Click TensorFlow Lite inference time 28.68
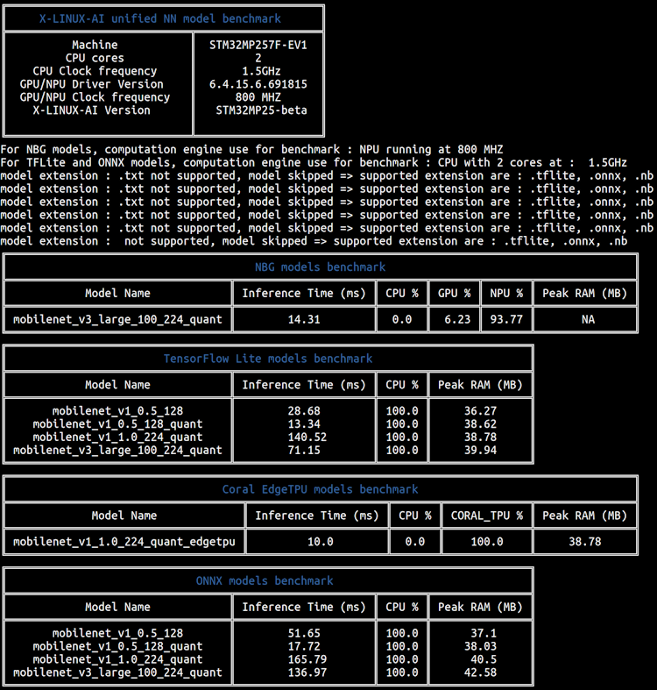The width and height of the screenshot is (657, 690). click(x=304, y=411)
